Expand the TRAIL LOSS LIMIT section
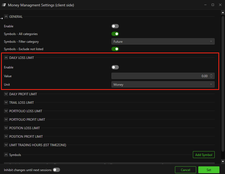Image resolution: width=225 pixels, height=174 pixels. coord(6,103)
